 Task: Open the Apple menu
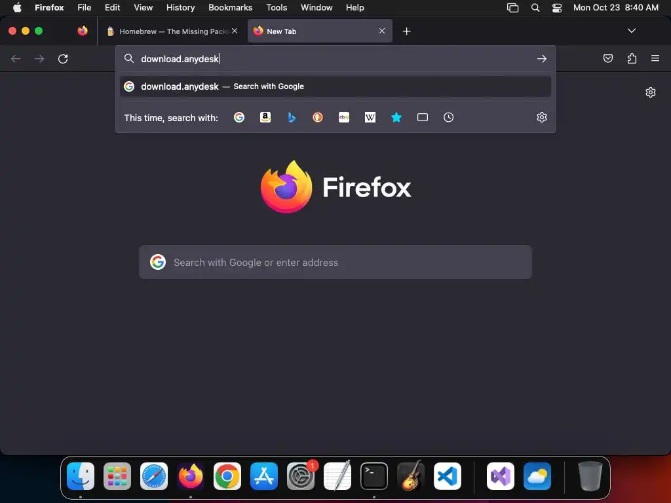coord(17,7)
